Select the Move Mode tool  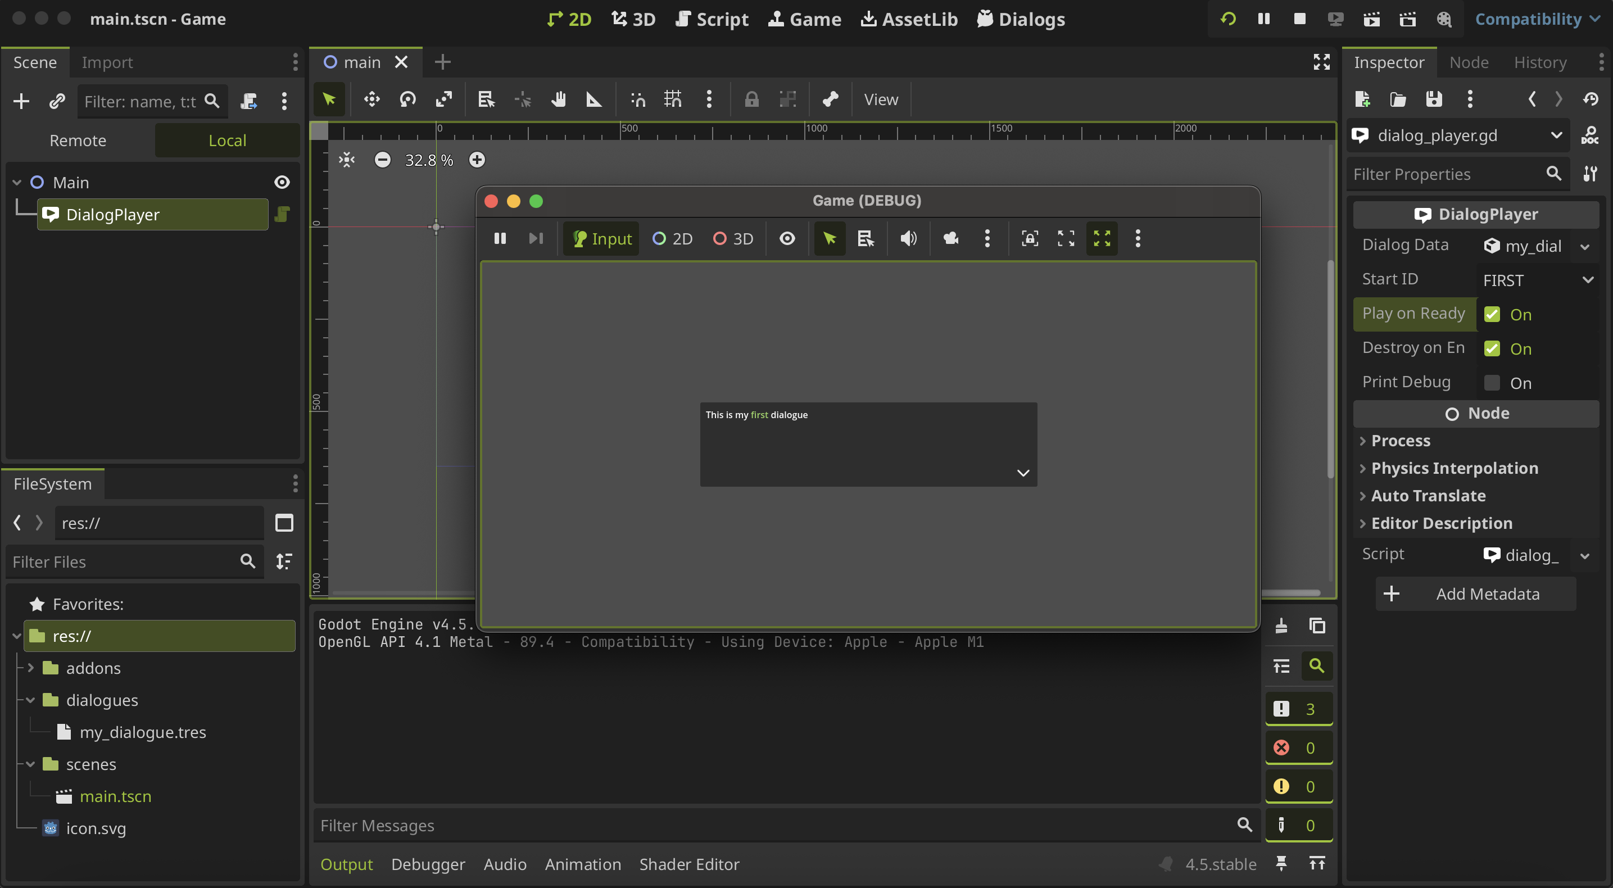(371, 99)
